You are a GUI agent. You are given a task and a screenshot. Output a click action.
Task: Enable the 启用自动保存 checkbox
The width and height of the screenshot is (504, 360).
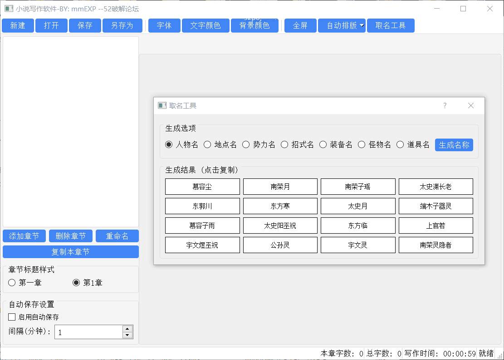pyautogui.click(x=12, y=317)
